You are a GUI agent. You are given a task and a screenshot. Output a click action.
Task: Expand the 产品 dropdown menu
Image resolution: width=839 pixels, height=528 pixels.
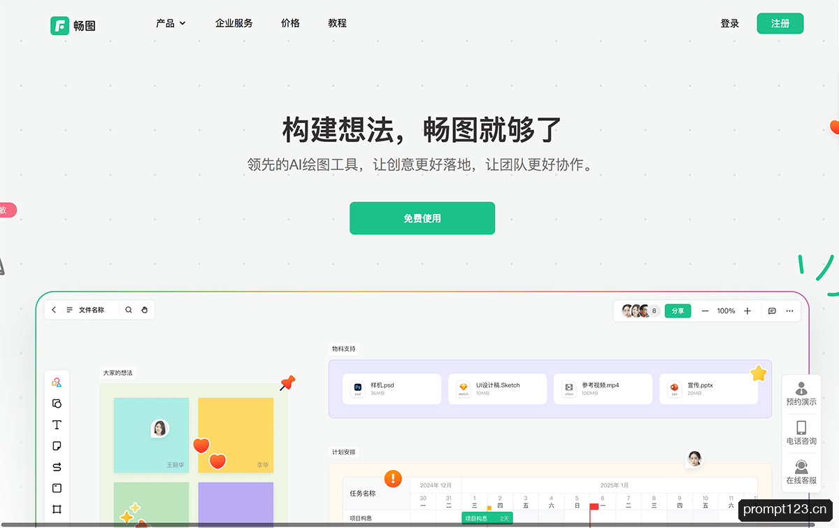[x=171, y=23]
